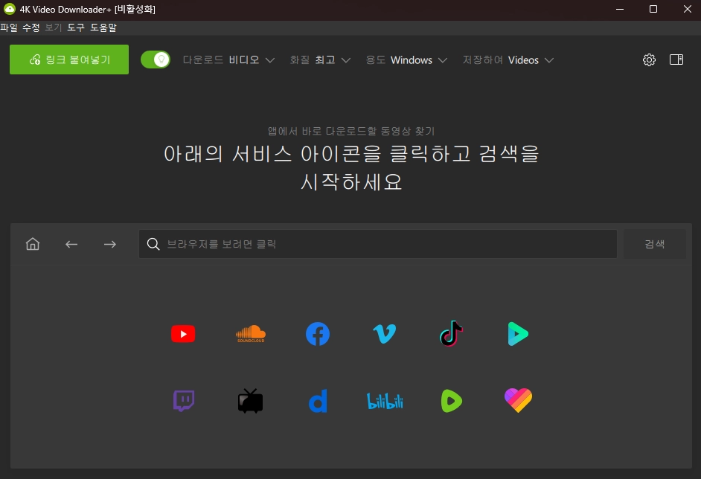Toggle the green browser switch
Screen dimensions: 701x479
point(156,59)
